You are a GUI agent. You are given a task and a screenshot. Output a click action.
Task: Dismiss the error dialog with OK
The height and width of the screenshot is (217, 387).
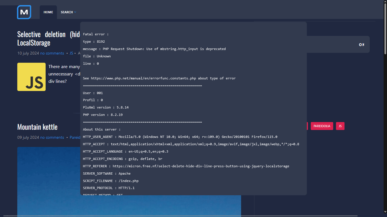(362, 44)
